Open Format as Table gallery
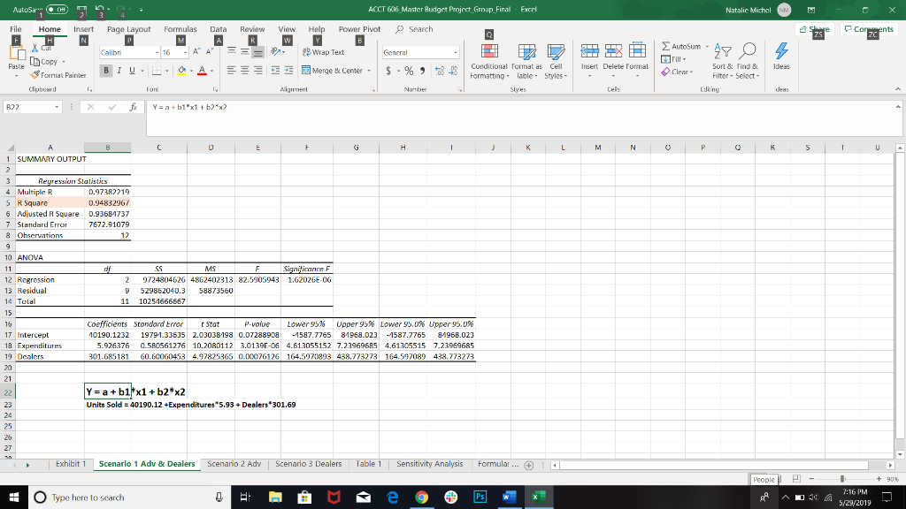Image resolution: width=906 pixels, height=509 pixels. pos(526,61)
